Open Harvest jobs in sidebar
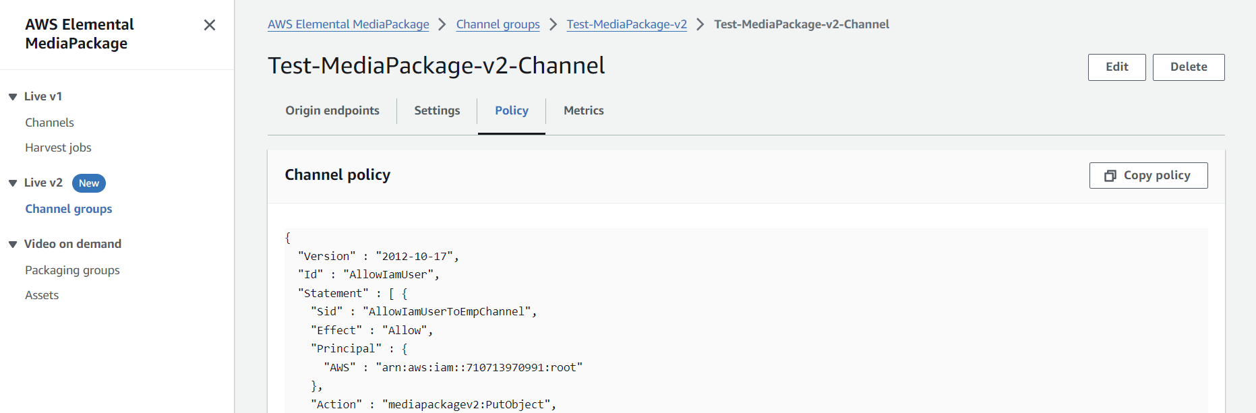The width and height of the screenshot is (1256, 413). point(58,148)
